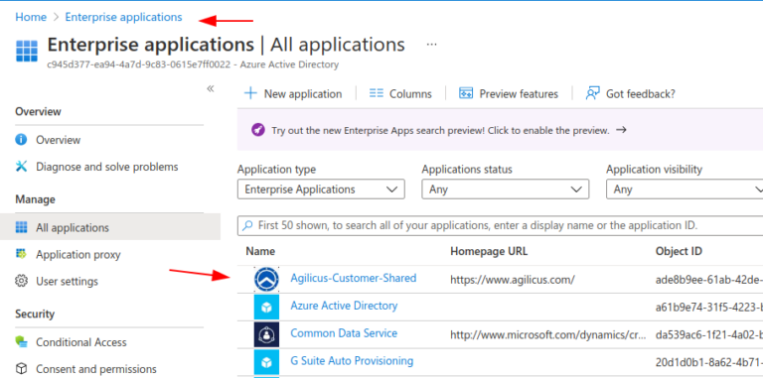The width and height of the screenshot is (763, 378).
Task: Click the Try out new search preview banner text
Action: point(440,130)
